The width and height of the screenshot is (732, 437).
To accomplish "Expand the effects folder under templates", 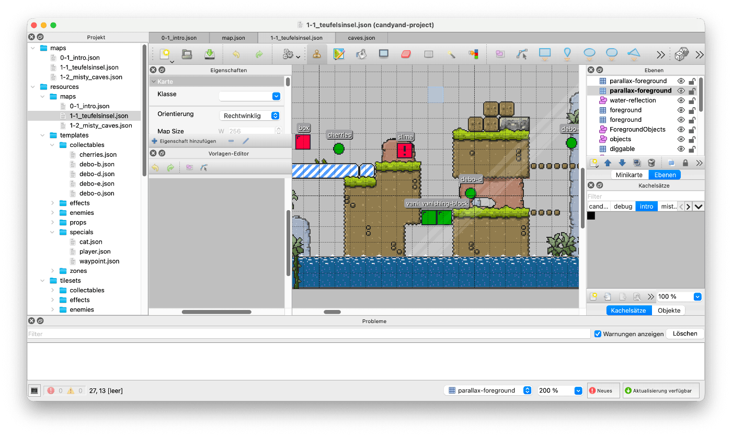I will 52,203.
